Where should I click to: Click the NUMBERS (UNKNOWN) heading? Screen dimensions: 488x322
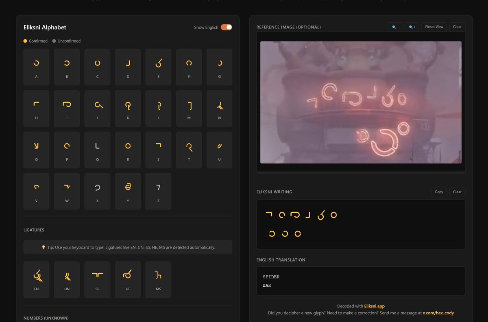point(46,318)
